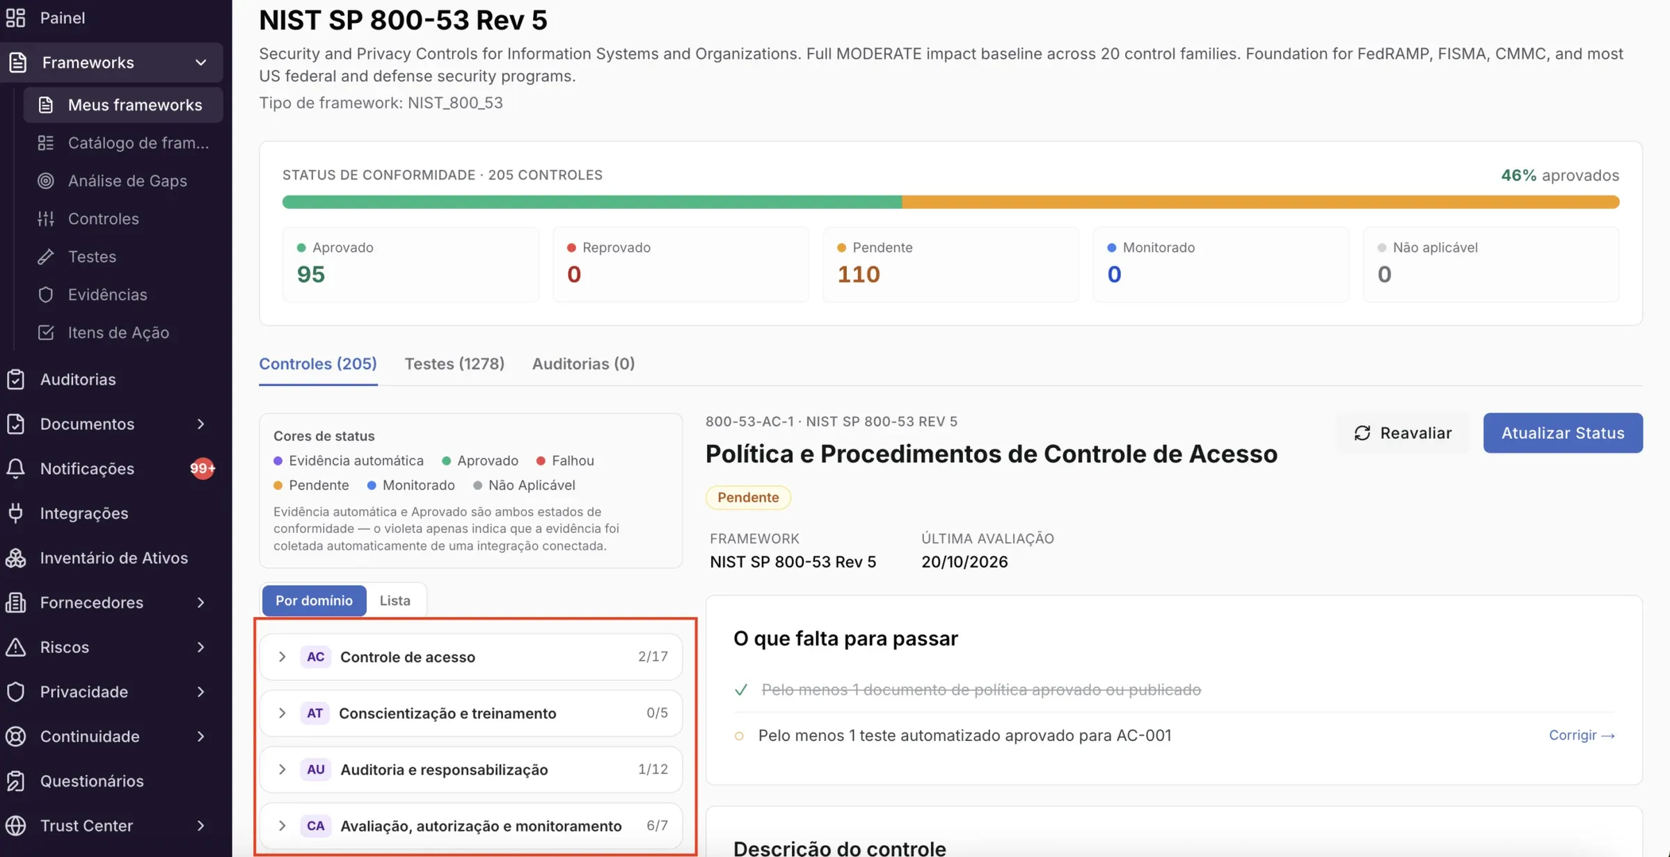Click the Auditorias clipboard icon

15,379
